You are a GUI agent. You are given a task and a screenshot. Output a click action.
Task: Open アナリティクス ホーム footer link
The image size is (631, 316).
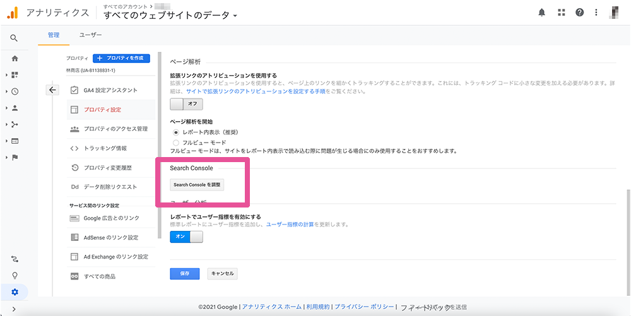coord(271,307)
